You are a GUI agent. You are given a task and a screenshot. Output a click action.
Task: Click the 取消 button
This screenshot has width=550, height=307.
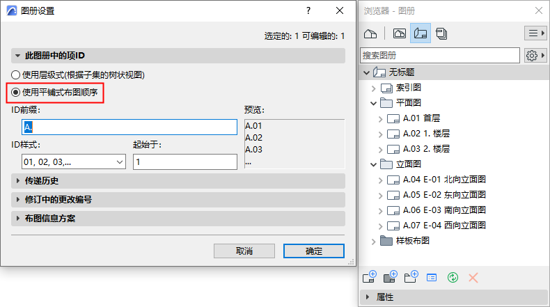pos(244,251)
